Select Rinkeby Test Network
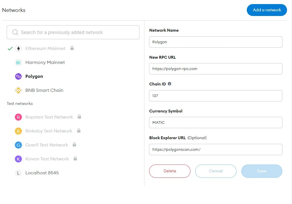Screen dimensions: 292x204 pyautogui.click(x=49, y=131)
